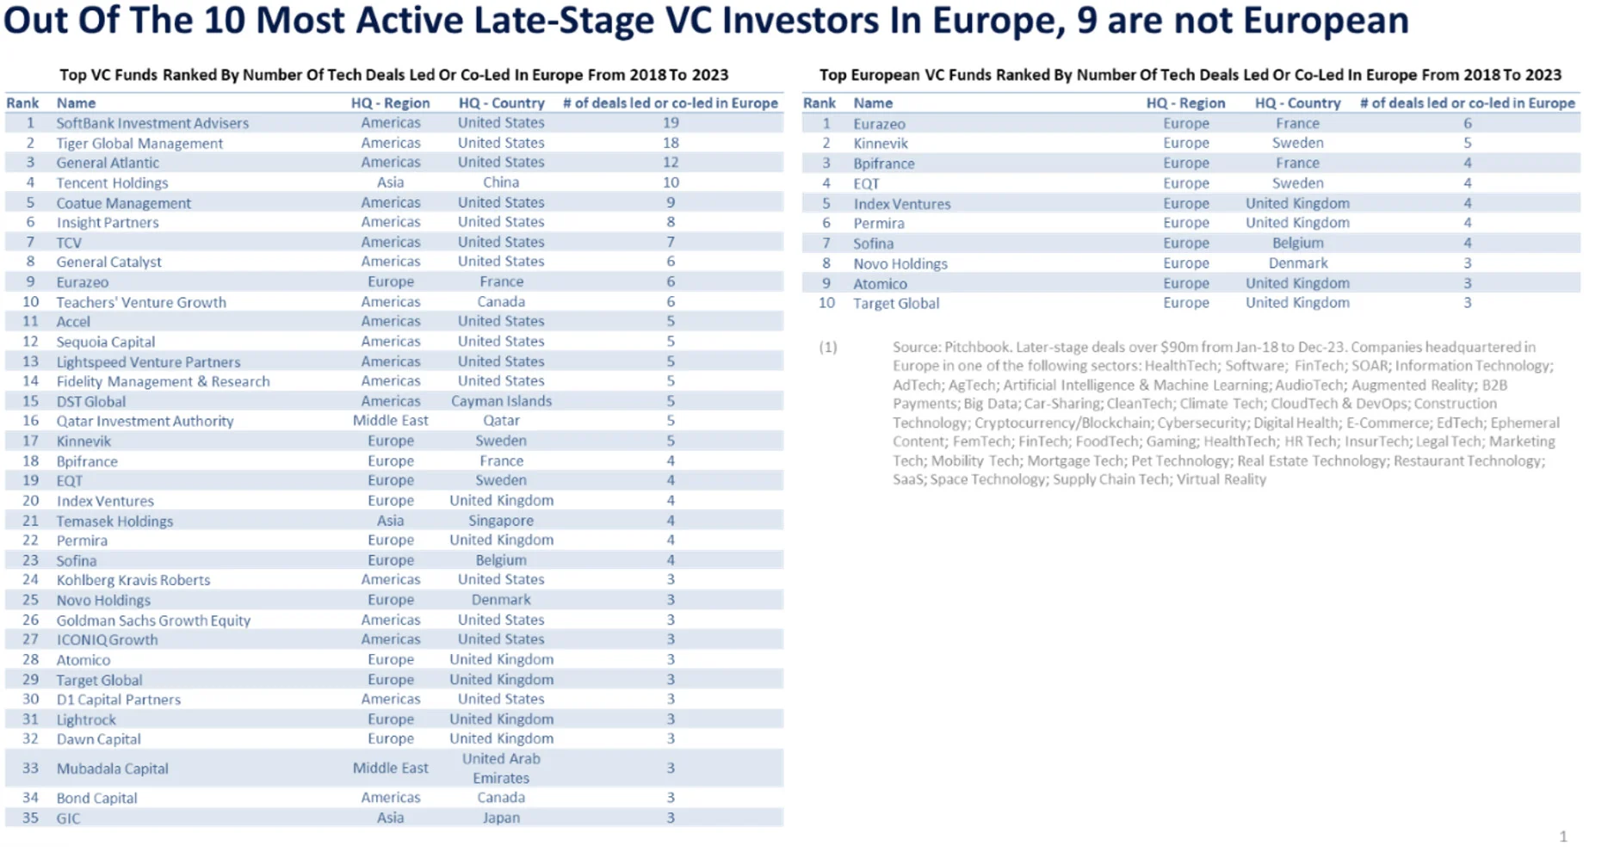Image resolution: width=1608 pixels, height=858 pixels.
Task: Click the Cayman Islands country cell
Action: 501,401
